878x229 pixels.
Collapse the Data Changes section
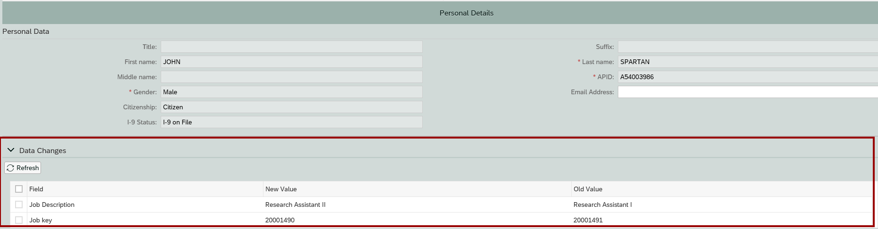point(11,150)
